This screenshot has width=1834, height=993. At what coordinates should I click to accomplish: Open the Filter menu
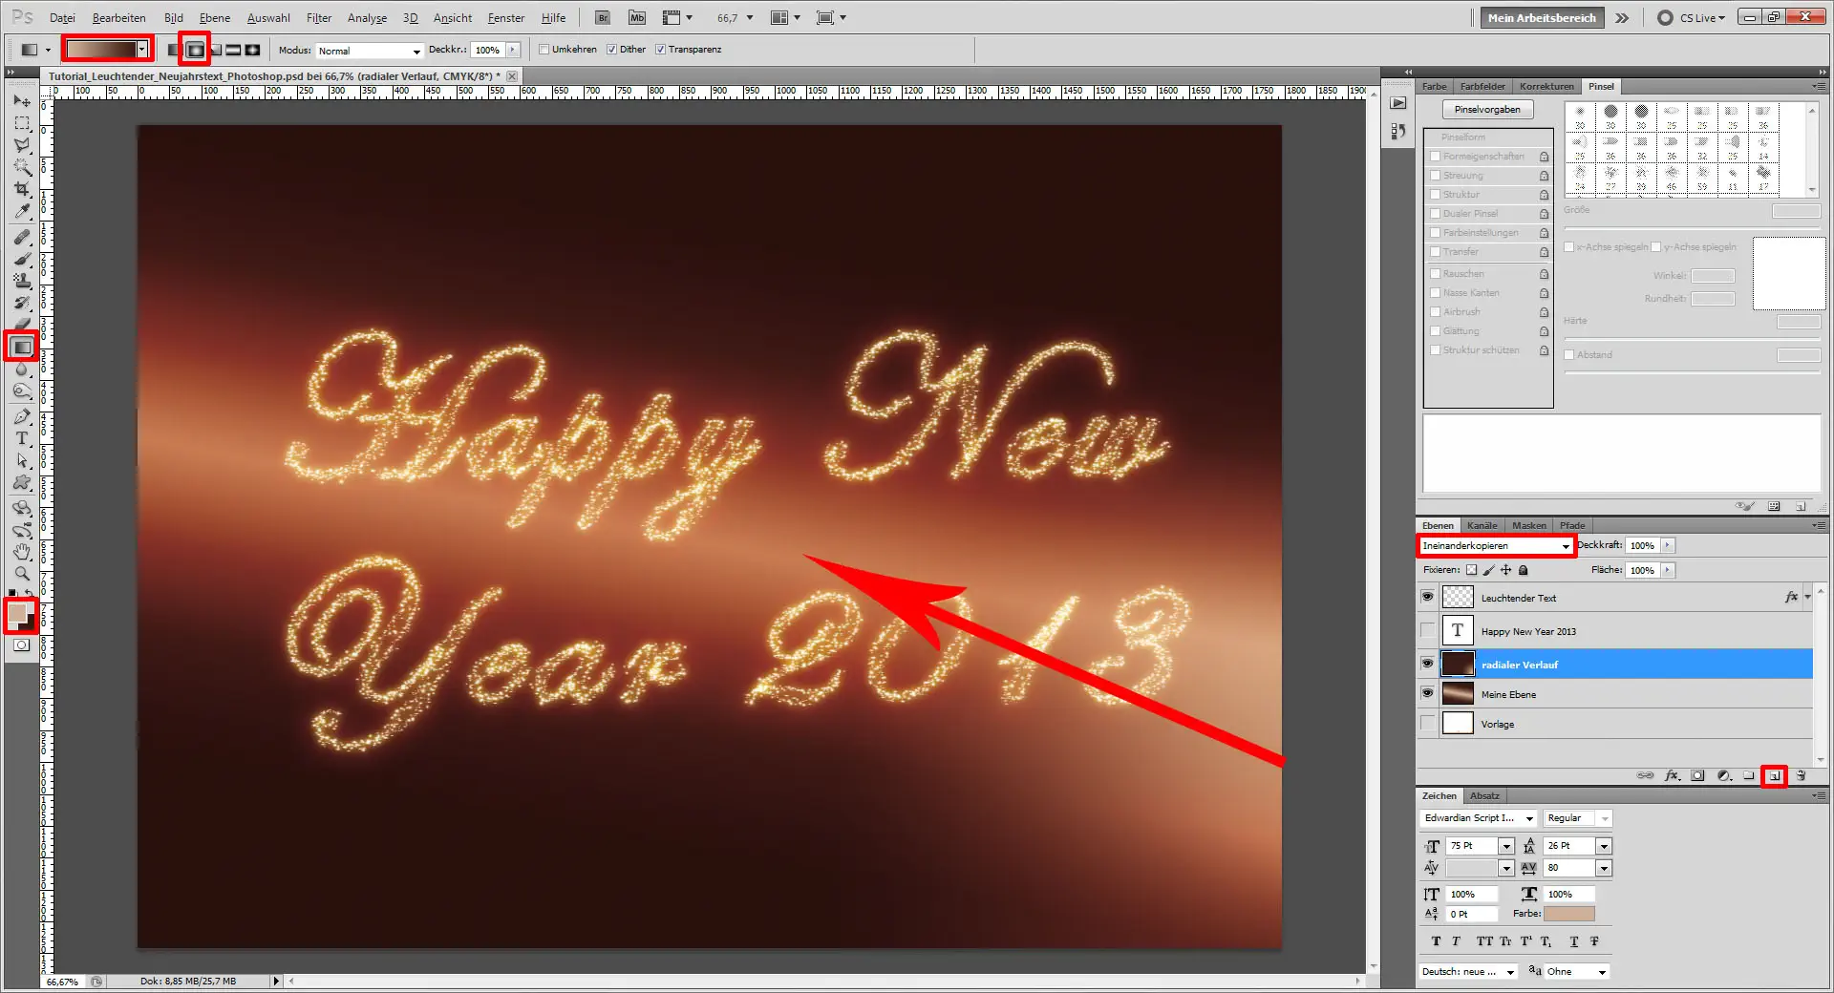318,17
